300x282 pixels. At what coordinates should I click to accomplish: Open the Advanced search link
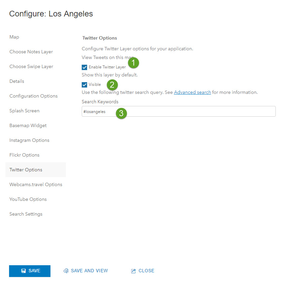click(x=192, y=92)
